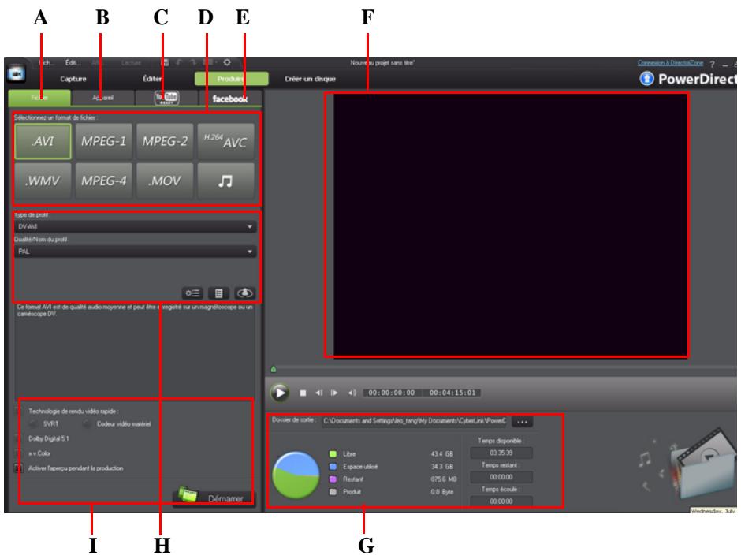Toggle Activer l'aperçu pendant la production
Screen dimensions: 741x559
(18, 468)
